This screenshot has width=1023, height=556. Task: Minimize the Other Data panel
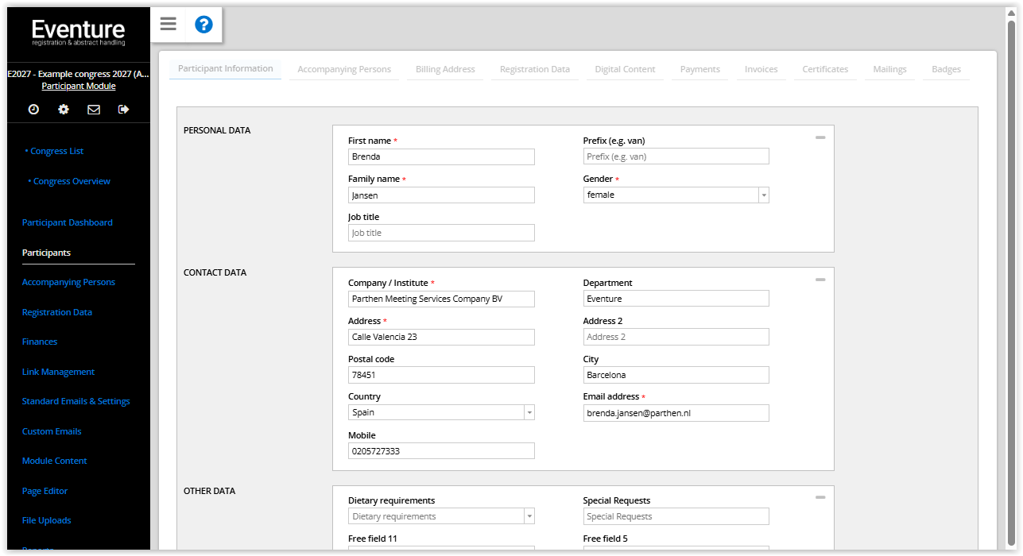pos(820,498)
